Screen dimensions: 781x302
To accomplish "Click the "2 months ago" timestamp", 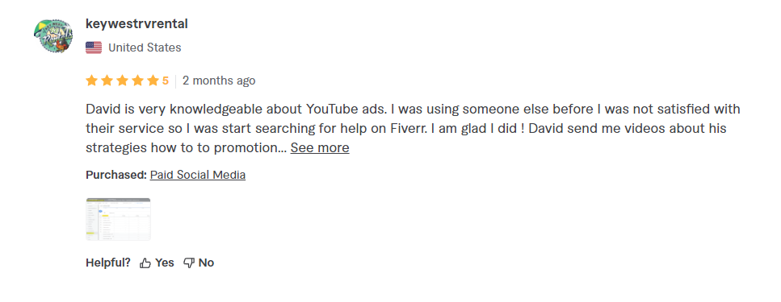I will [x=219, y=81].
